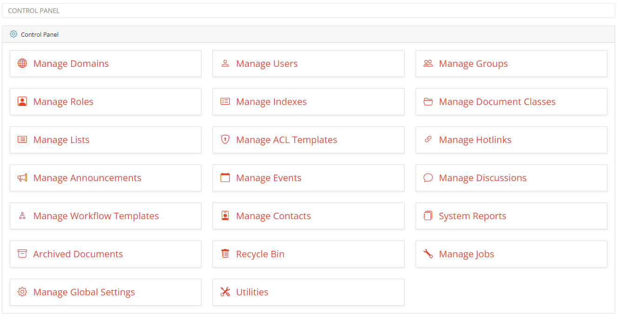Select the speech bubble icon for Manage Discussions
618x320 pixels.
click(428, 177)
